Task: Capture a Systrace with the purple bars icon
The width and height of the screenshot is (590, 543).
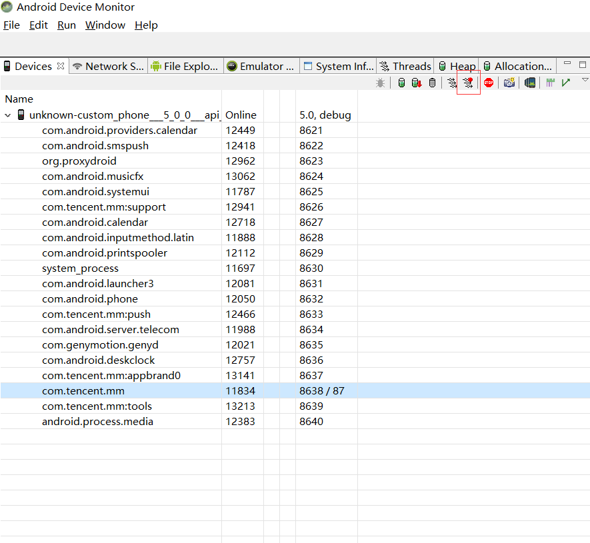Action: 551,83
